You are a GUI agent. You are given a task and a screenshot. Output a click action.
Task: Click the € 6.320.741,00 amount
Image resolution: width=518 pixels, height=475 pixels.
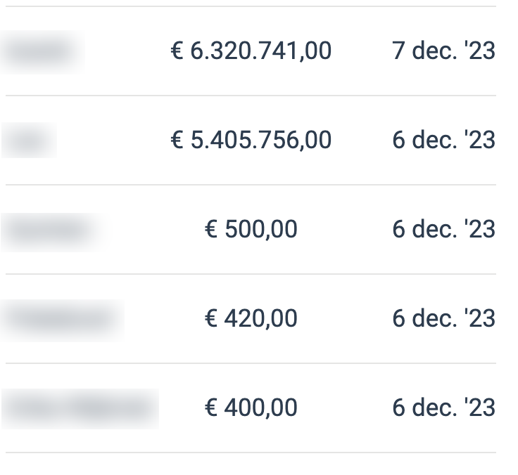251,51
